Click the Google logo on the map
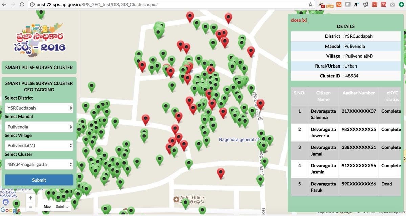This screenshot has width=406, height=216. point(10,210)
